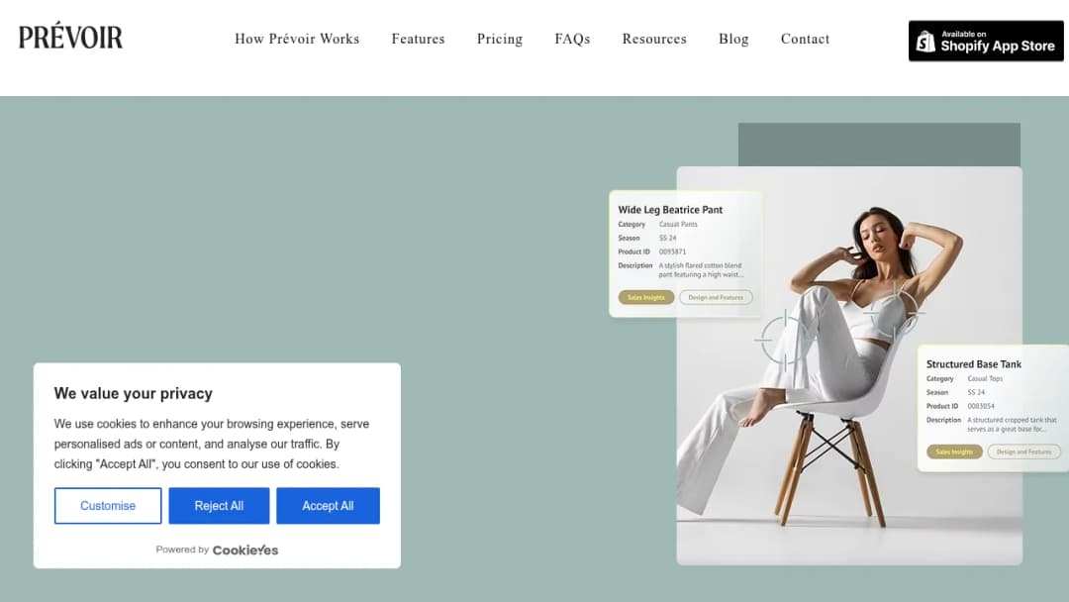Open the Contact page

tap(805, 39)
